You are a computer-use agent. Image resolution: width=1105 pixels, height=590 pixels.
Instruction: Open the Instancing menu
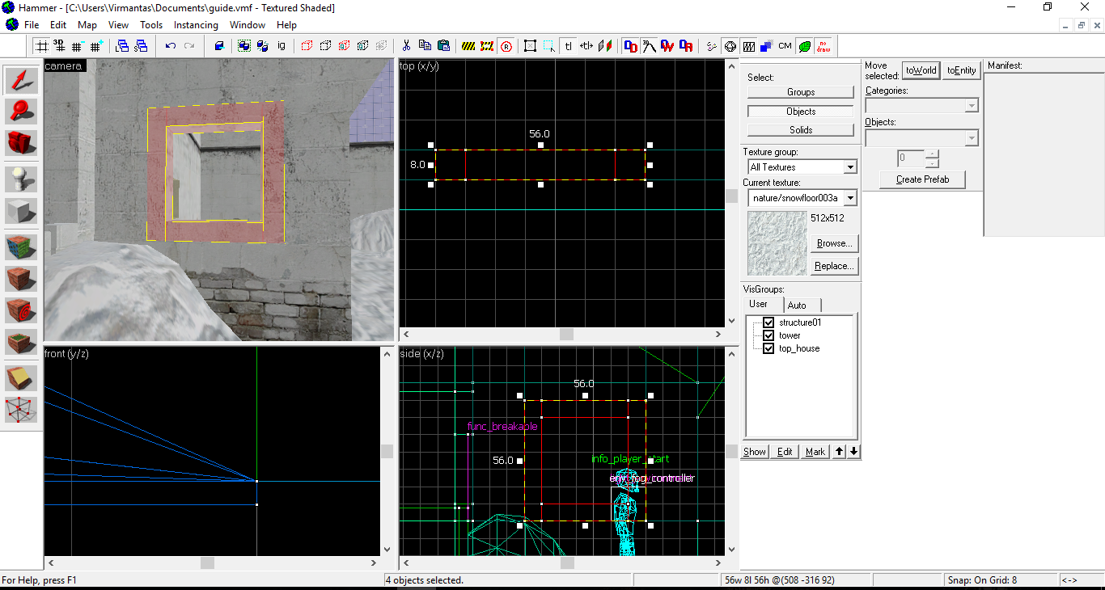click(x=196, y=25)
